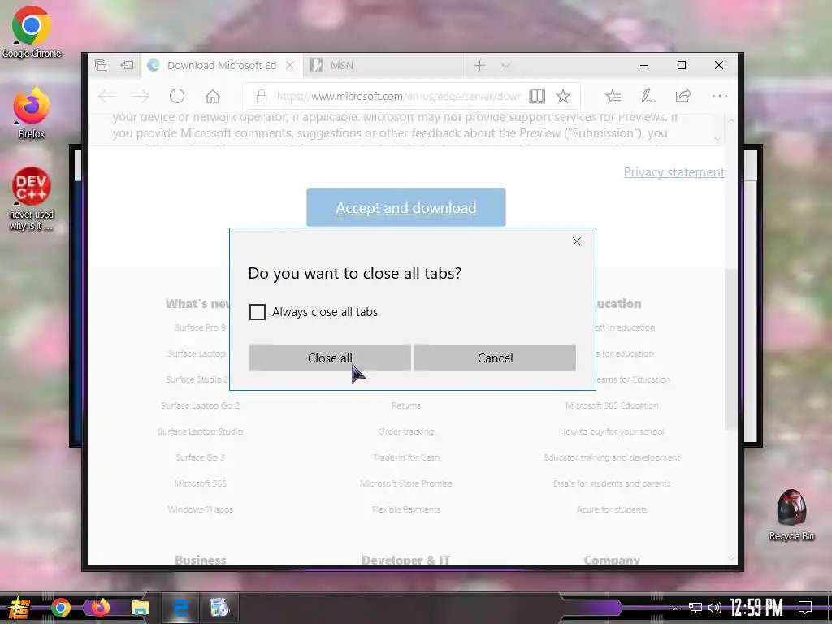Click the taskbar clock 12:59 PM
The height and width of the screenshot is (624, 832).
pyautogui.click(x=756, y=608)
